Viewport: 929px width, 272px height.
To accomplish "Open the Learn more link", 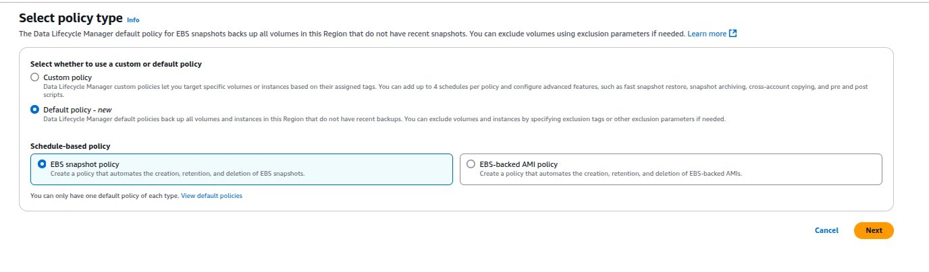I will coord(707,34).
